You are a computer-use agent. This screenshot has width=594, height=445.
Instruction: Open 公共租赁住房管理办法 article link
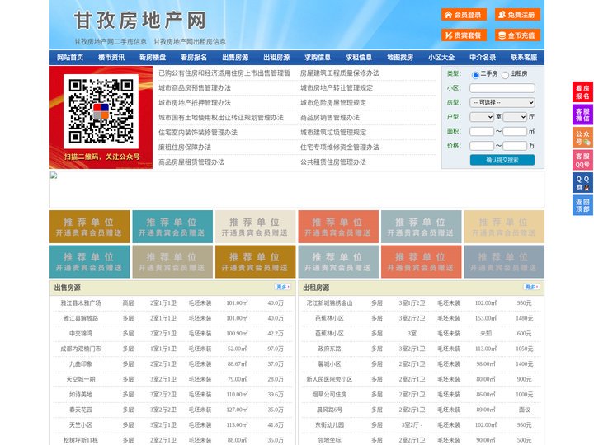pos(333,162)
